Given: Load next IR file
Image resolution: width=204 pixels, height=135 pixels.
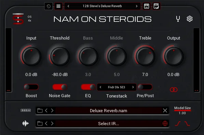Looking at the screenshot, I should click(x=52, y=123).
